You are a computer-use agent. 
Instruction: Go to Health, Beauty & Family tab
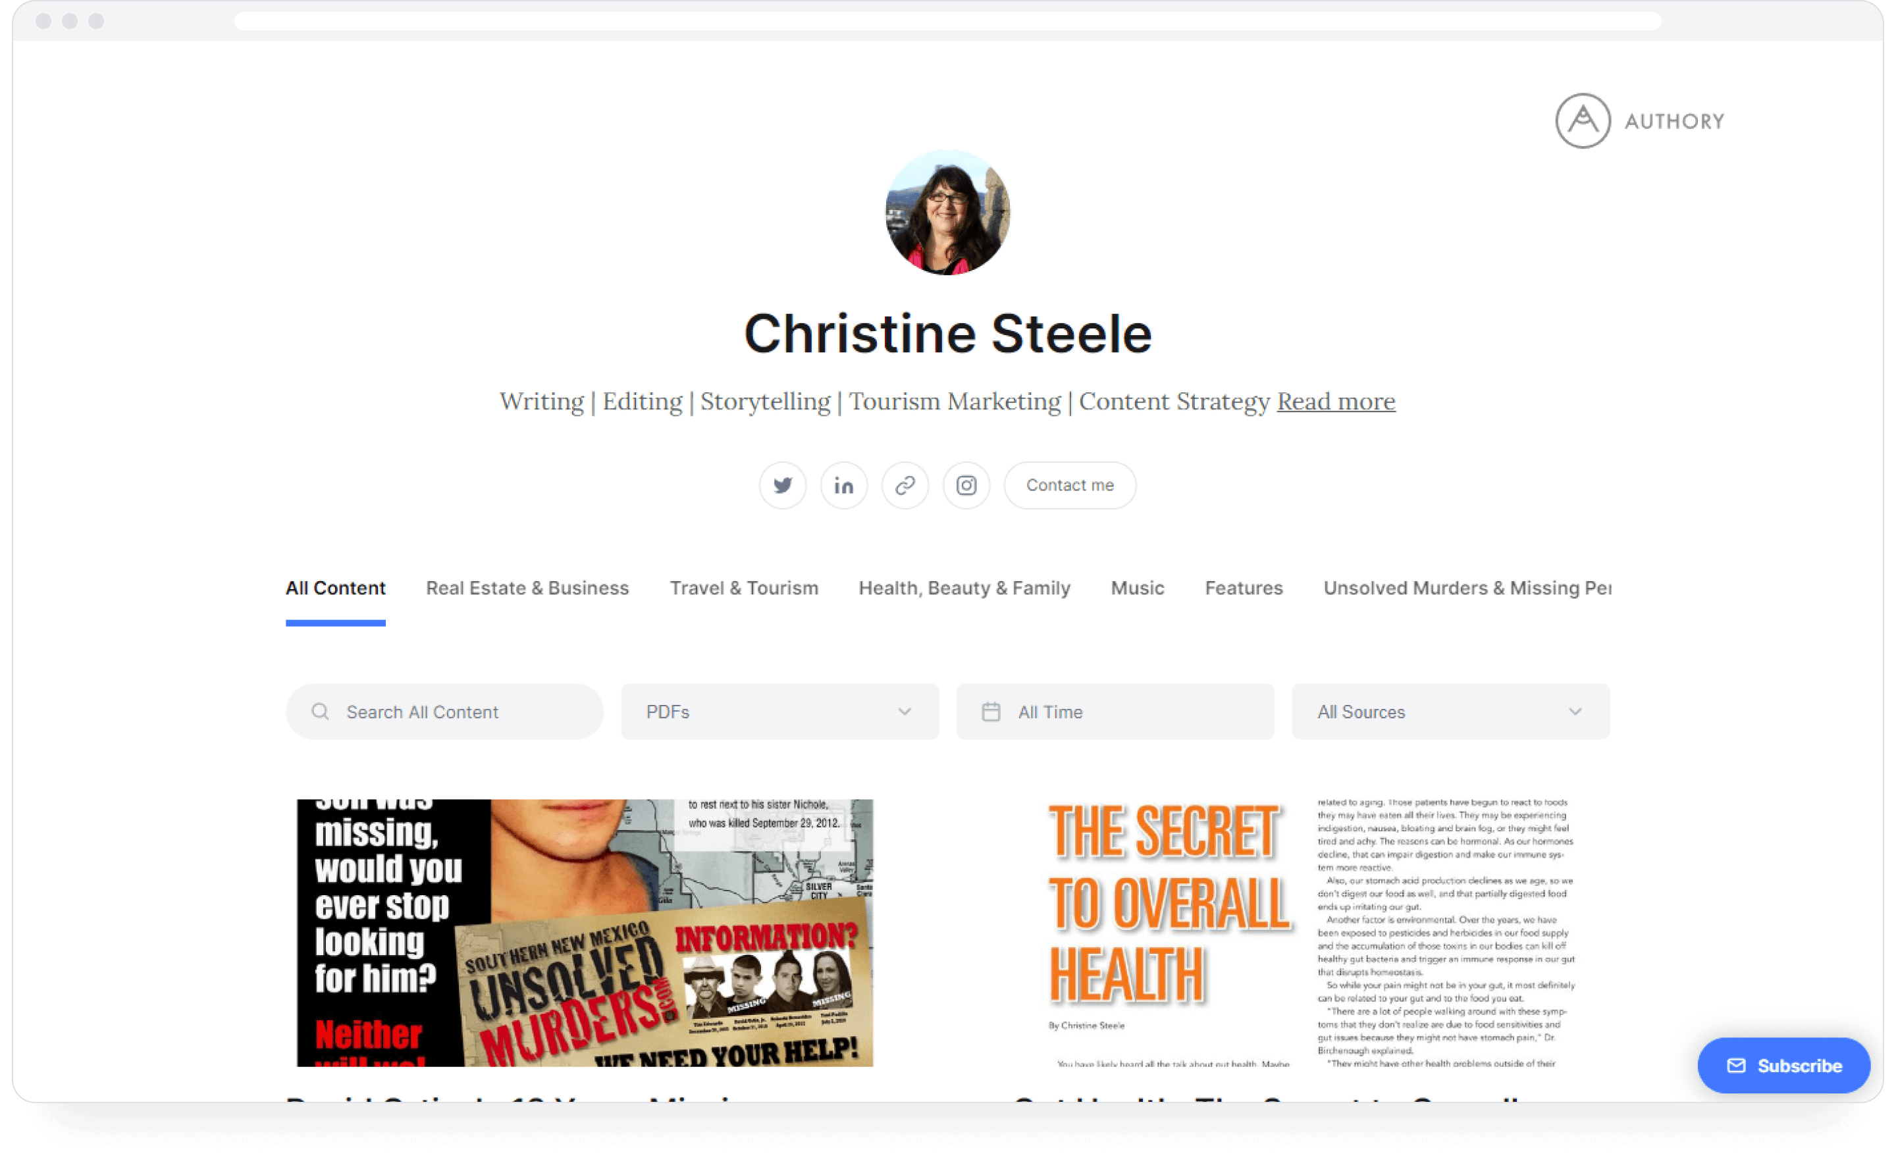coord(964,588)
